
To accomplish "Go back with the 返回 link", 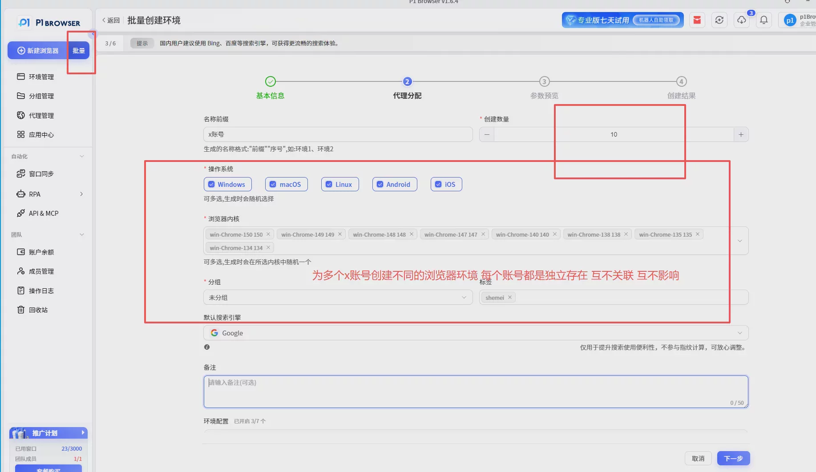I will [111, 20].
